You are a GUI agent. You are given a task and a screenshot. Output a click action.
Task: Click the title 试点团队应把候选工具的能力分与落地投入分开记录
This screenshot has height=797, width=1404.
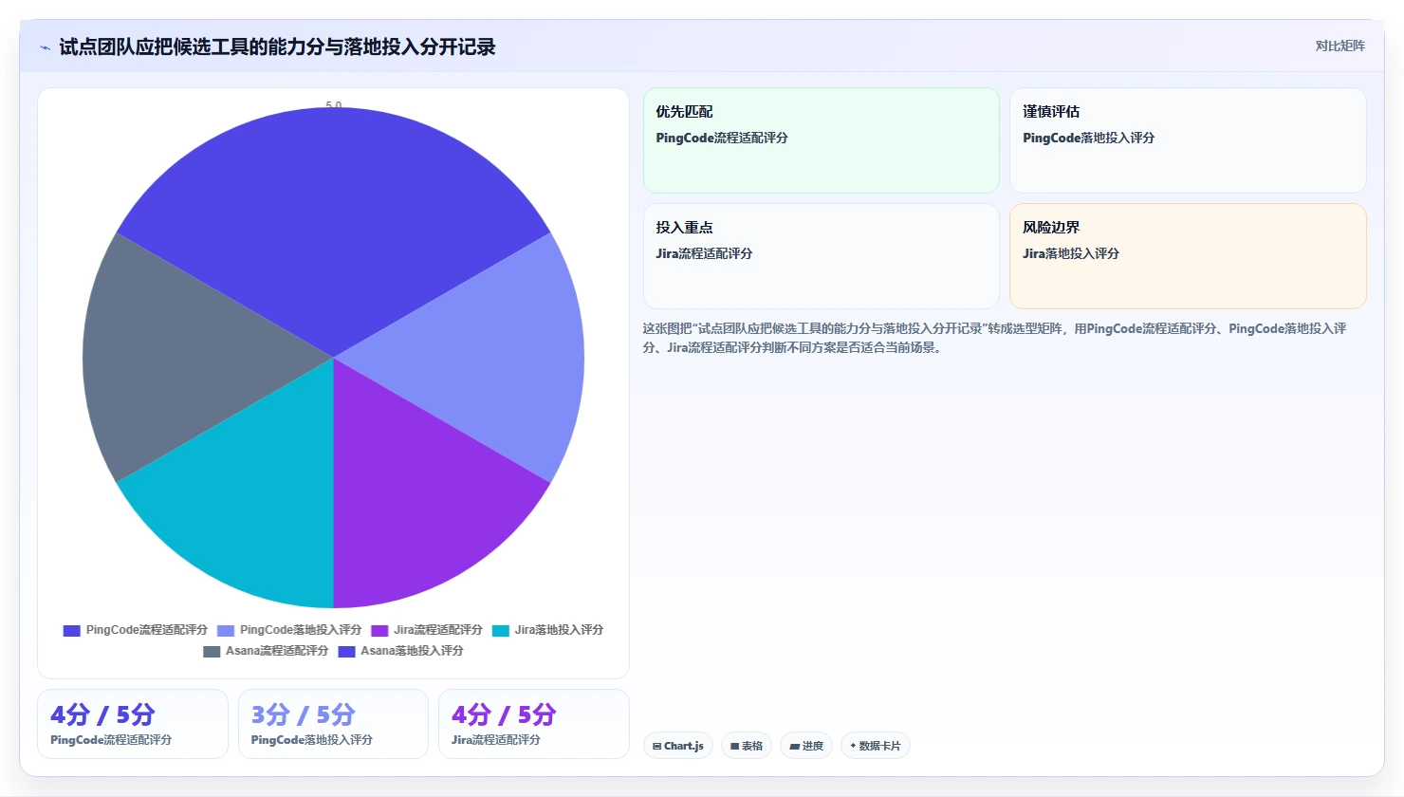[x=277, y=47]
